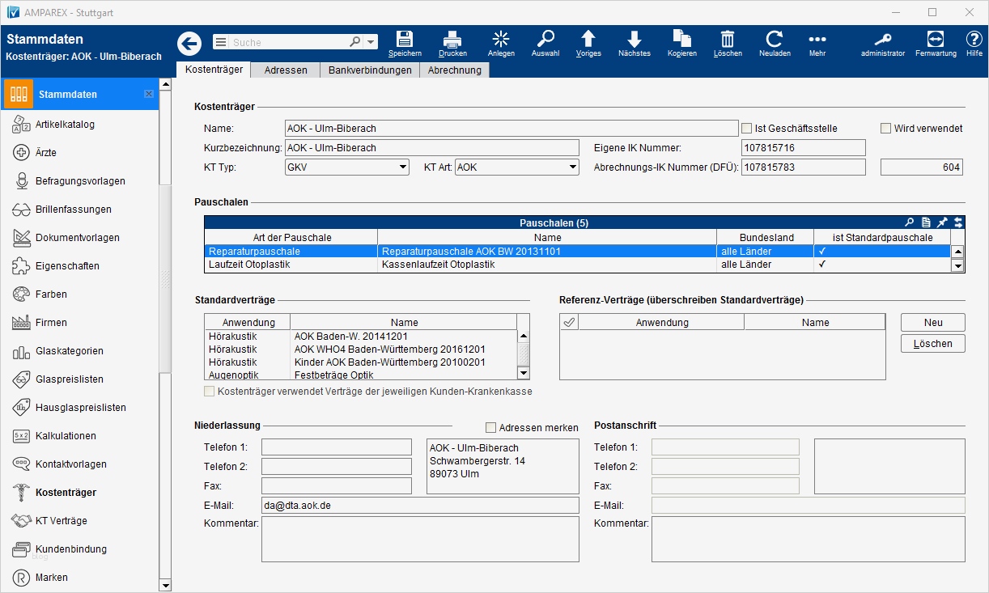Click the Niederlassung E-Mail input field
This screenshot has height=593, width=989.
pos(419,506)
